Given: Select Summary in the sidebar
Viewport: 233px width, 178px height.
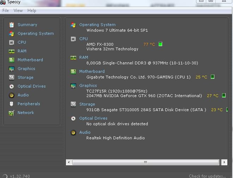Looking at the screenshot, I should 27,25.
